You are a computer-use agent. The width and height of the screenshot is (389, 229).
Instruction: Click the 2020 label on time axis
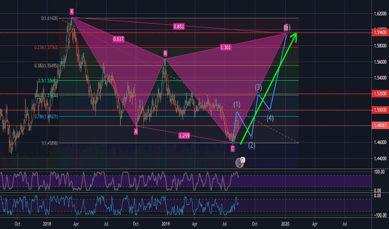point(285,224)
